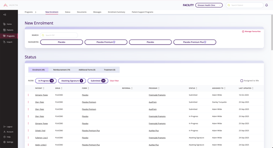Image resolution: width=273 pixels, height=148 pixels.
Task: Switch to the Reimbursement (19) tab
Action: (62, 70)
